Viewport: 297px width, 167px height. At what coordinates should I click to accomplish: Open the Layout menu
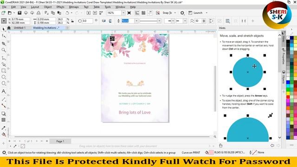coord(35,7)
